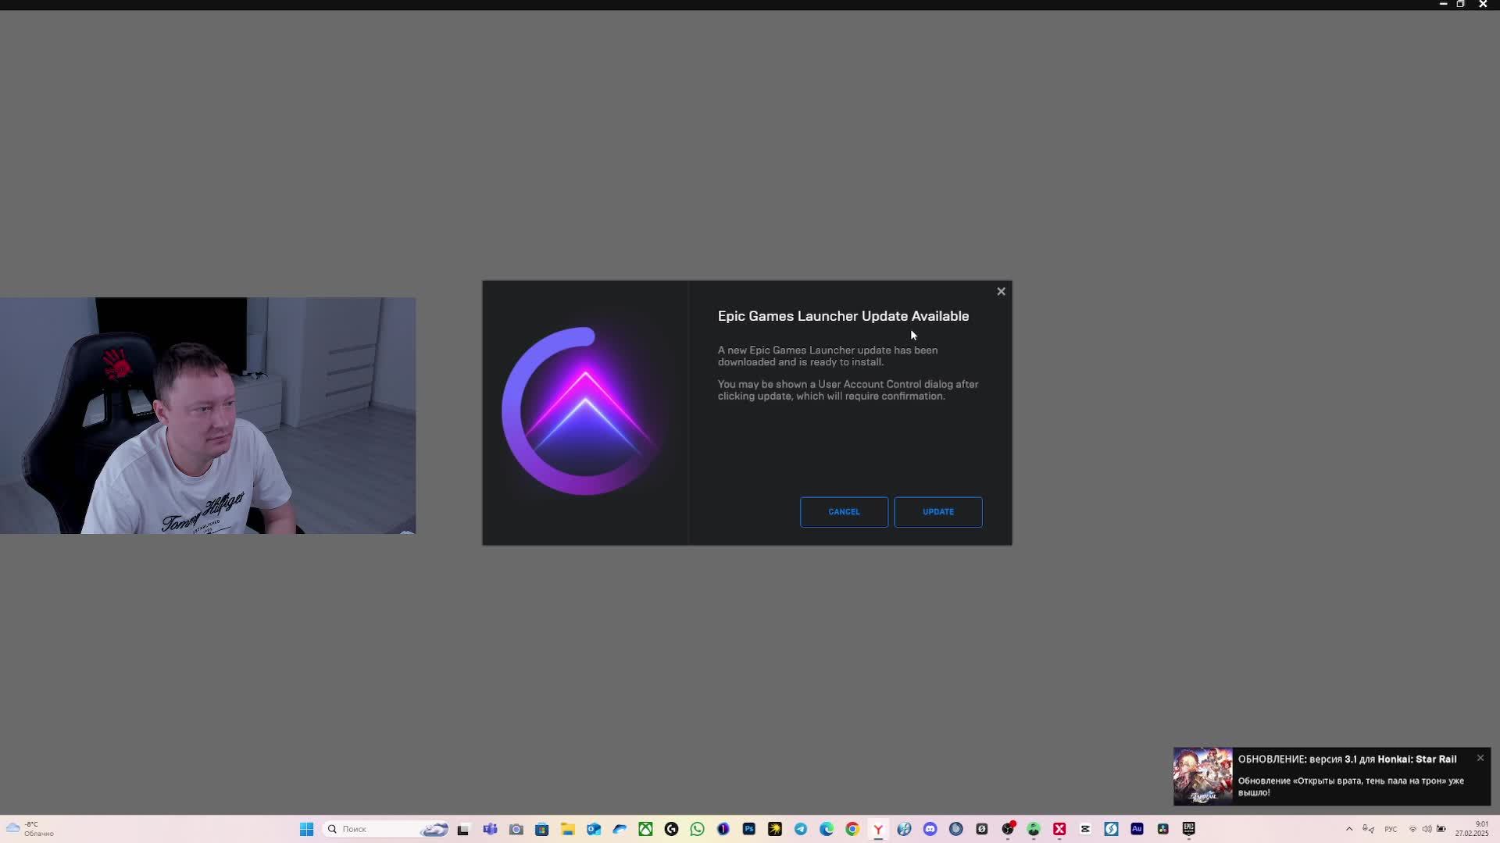Open Wi-Fi network settings in the tray

[1412, 829]
